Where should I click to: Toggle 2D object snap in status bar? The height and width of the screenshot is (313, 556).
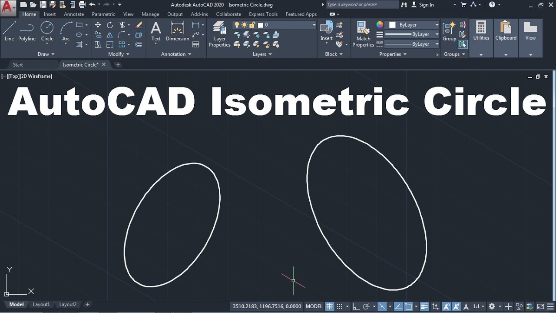pyautogui.click(x=408, y=306)
